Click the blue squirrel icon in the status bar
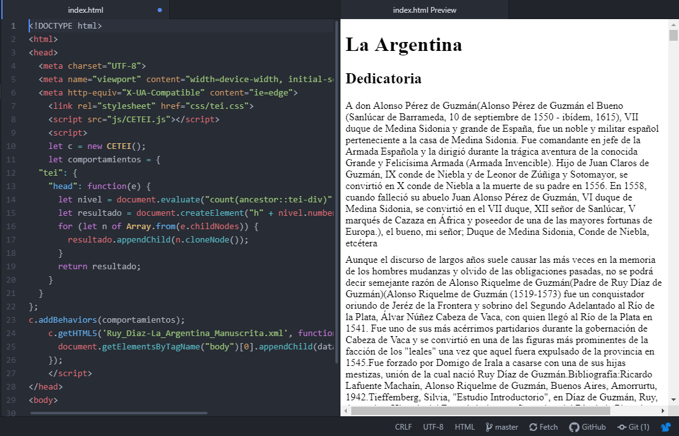This screenshot has width=679, height=436. click(x=666, y=426)
